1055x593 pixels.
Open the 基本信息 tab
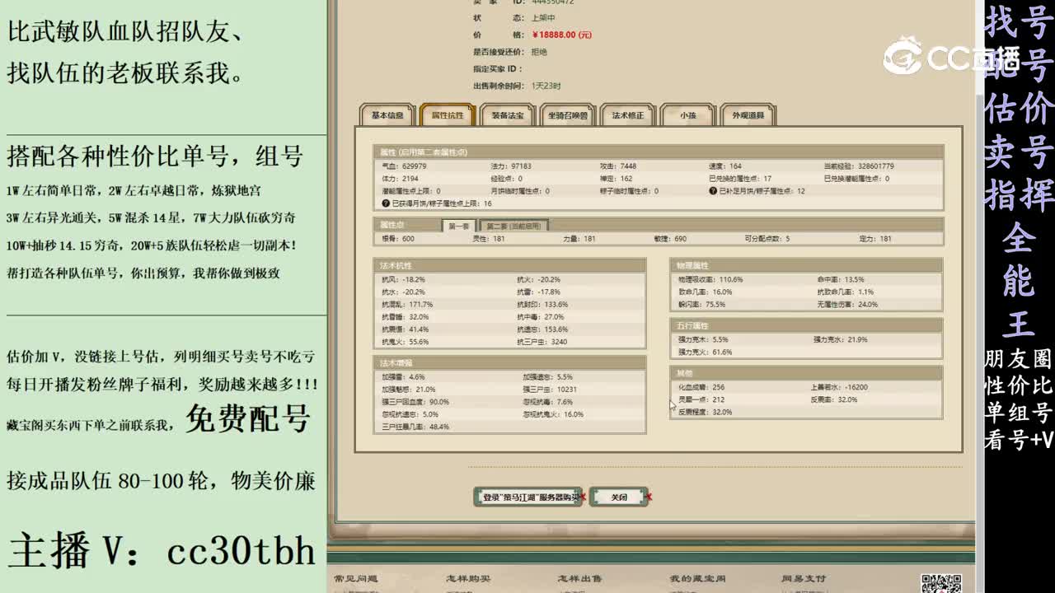pyautogui.click(x=387, y=115)
